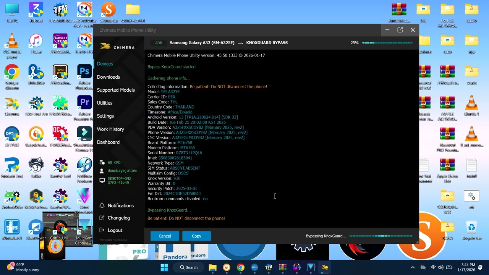Open Lokke desktop shortcut

click(x=36, y=168)
